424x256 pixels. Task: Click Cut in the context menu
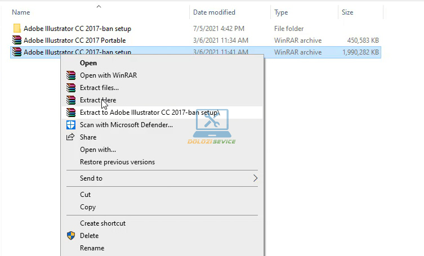(85, 195)
